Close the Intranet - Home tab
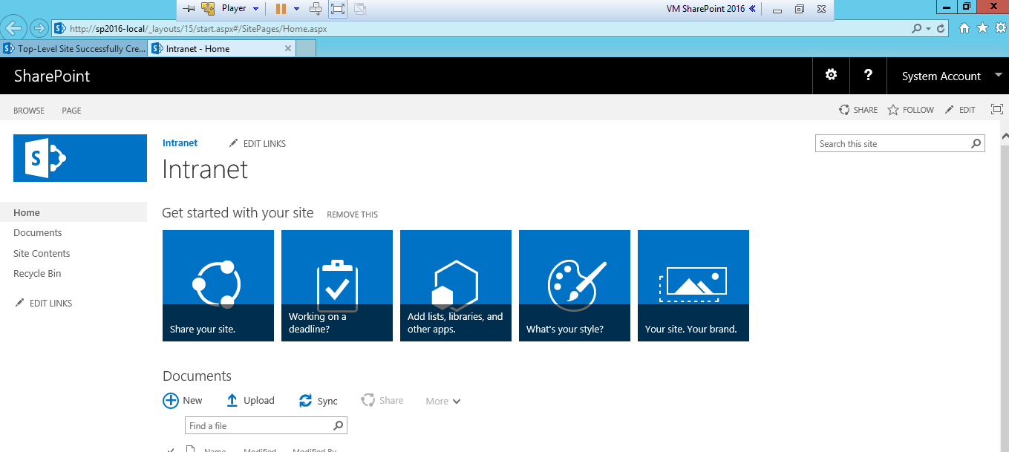This screenshot has height=452, width=1009. click(x=289, y=48)
